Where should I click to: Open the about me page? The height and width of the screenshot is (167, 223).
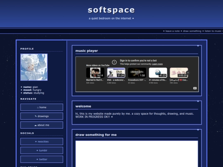tap(42, 125)
